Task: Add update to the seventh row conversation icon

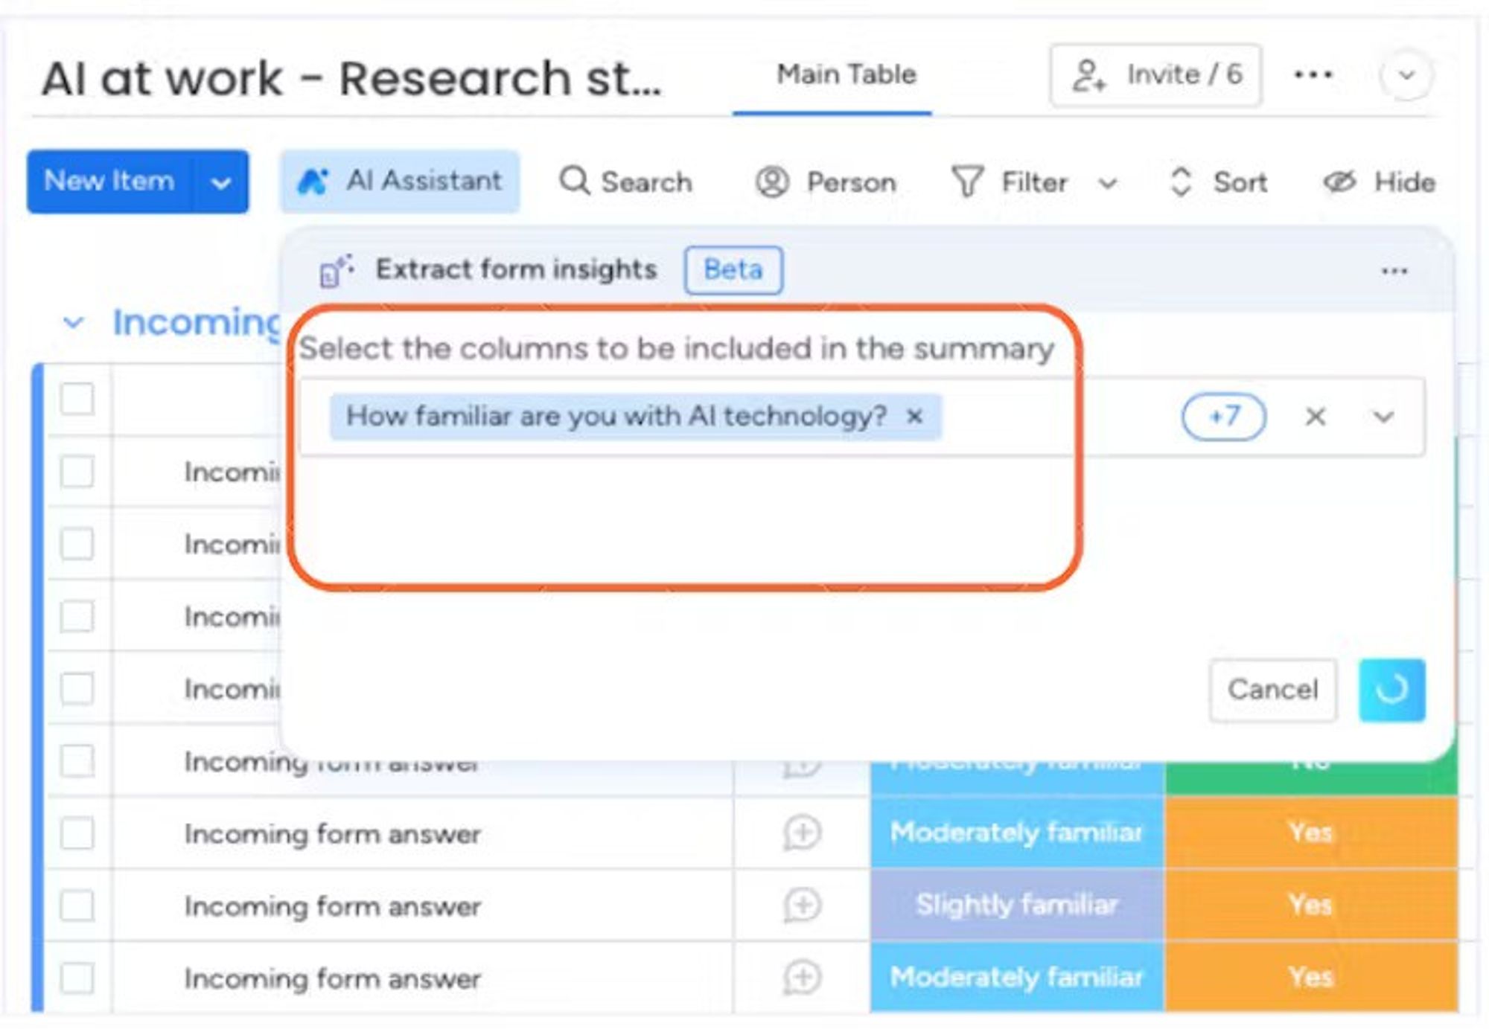Action: (802, 905)
